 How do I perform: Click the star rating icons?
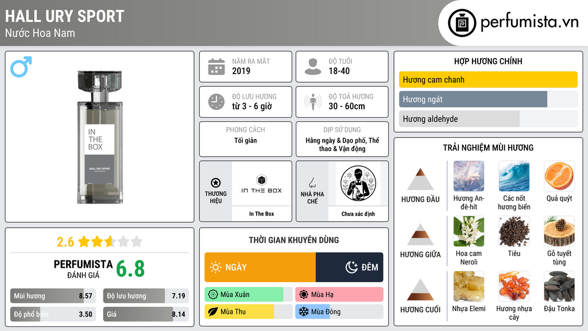[110, 241]
